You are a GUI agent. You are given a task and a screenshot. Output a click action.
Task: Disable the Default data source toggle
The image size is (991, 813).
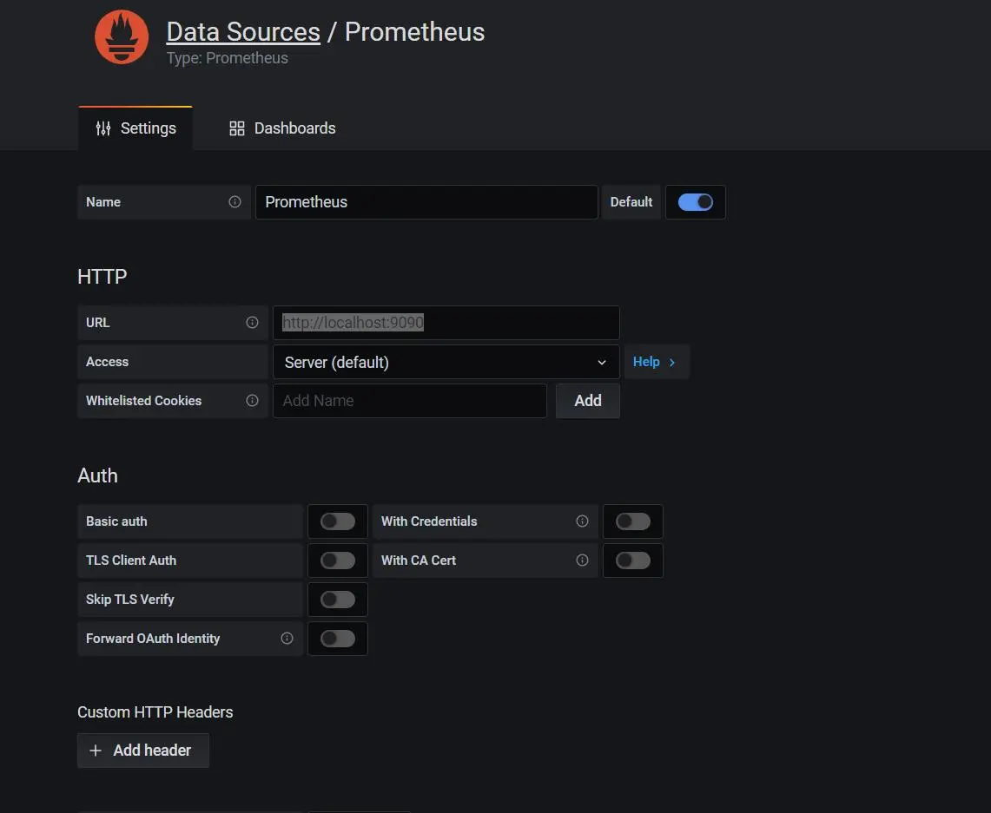pyautogui.click(x=695, y=202)
